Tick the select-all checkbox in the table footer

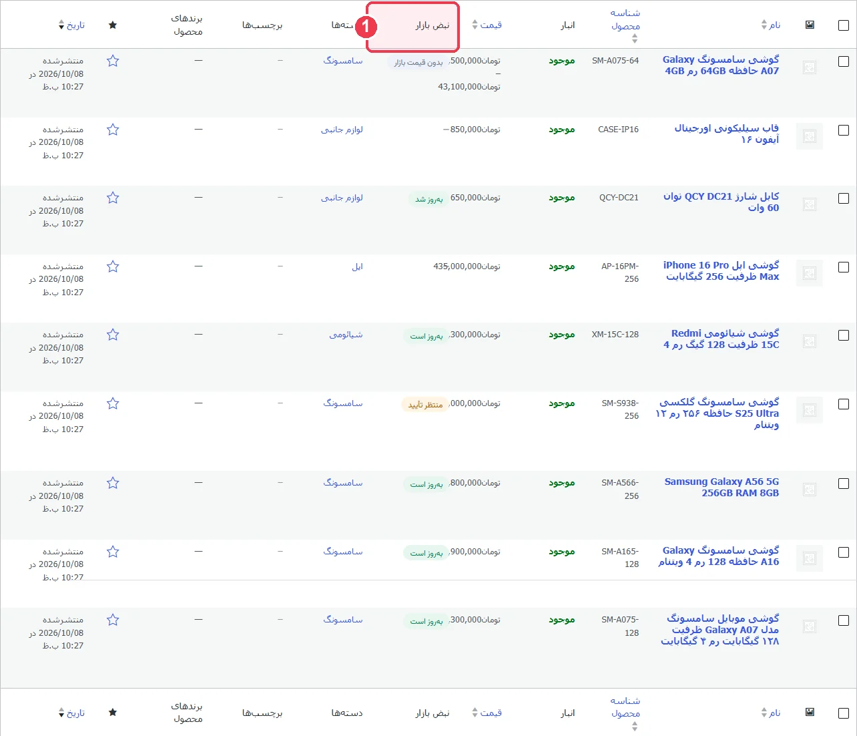coord(844,713)
